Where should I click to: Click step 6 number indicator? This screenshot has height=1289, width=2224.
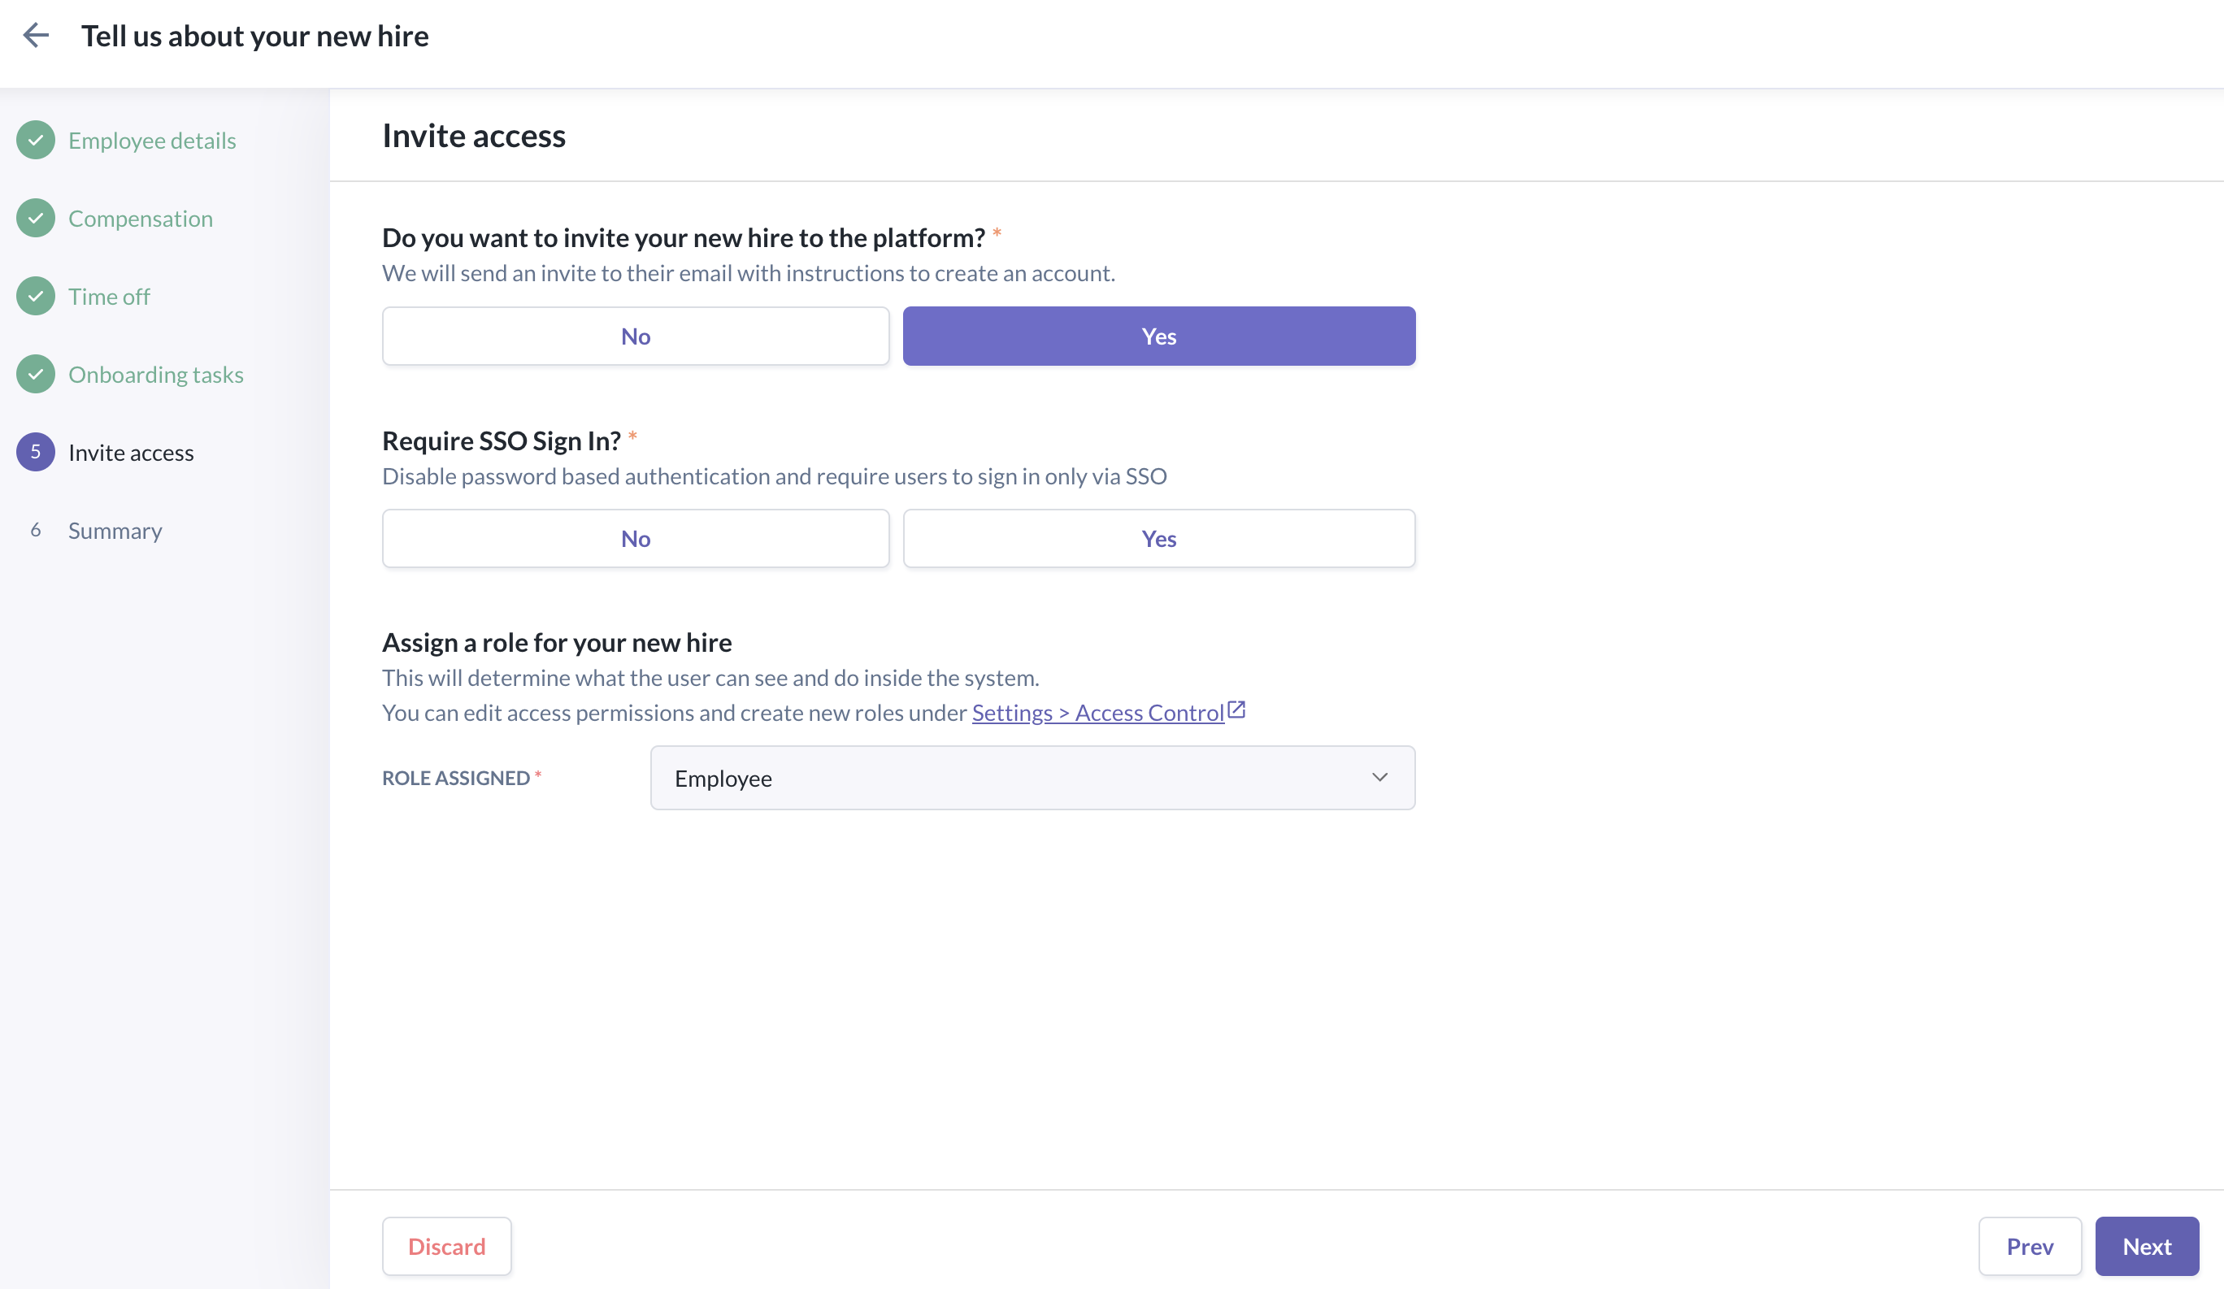pyautogui.click(x=35, y=530)
